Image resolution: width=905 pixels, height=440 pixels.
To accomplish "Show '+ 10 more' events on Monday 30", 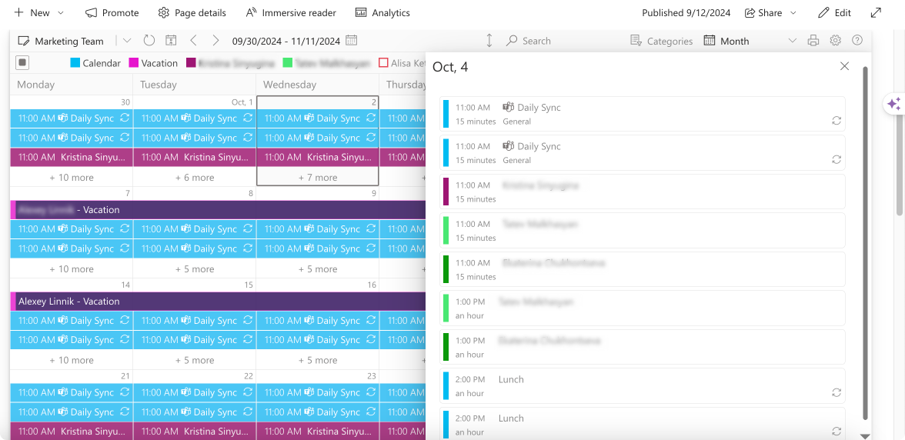I will pyautogui.click(x=72, y=178).
